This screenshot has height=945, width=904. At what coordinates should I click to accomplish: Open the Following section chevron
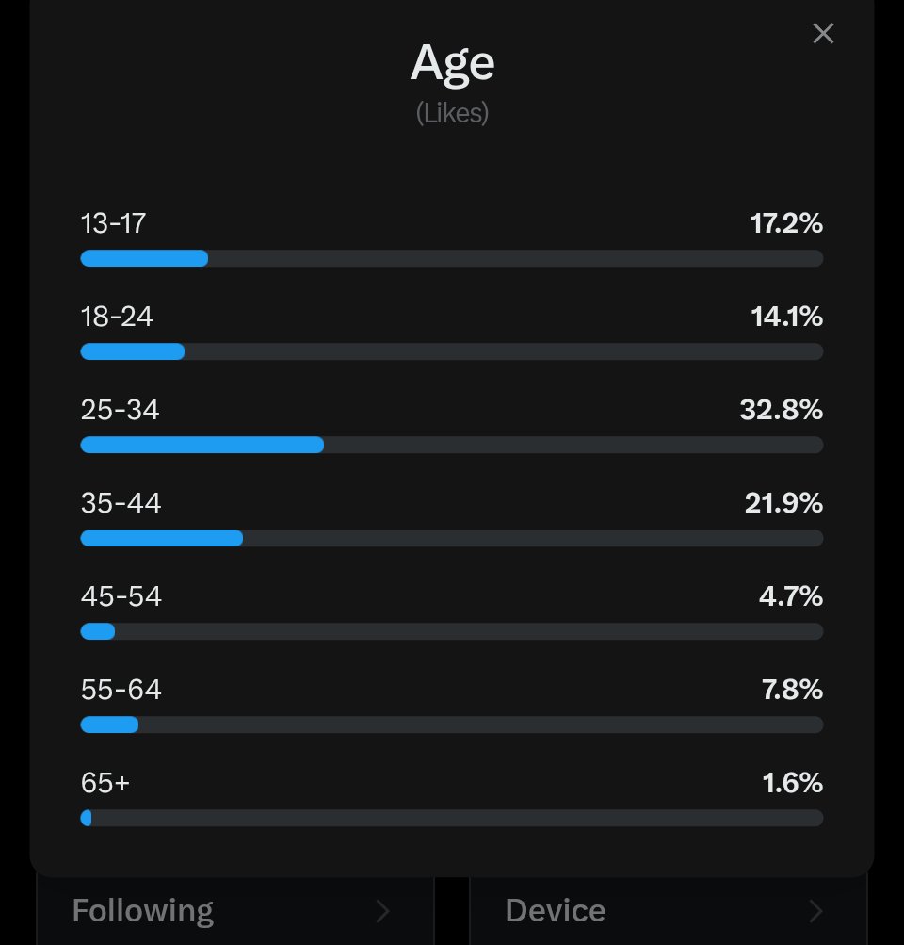click(383, 911)
